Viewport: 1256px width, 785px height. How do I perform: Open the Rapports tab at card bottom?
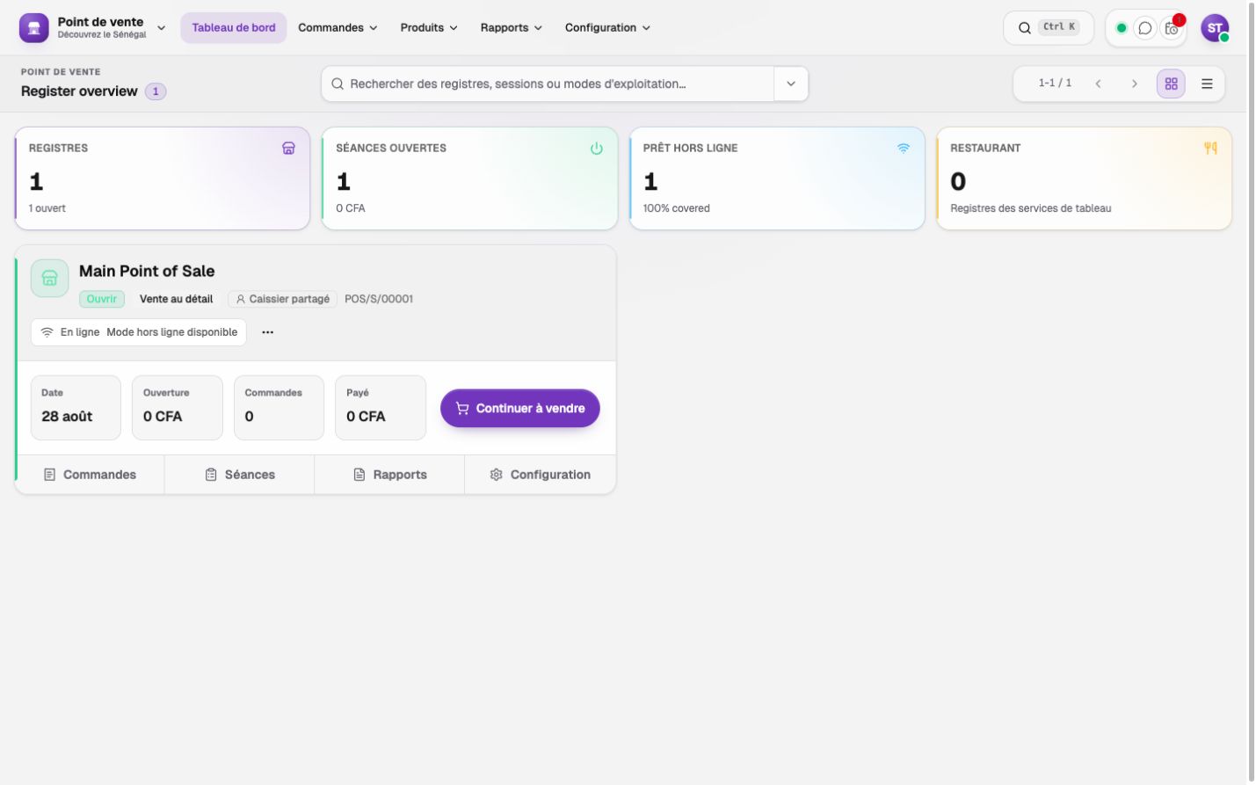(389, 475)
